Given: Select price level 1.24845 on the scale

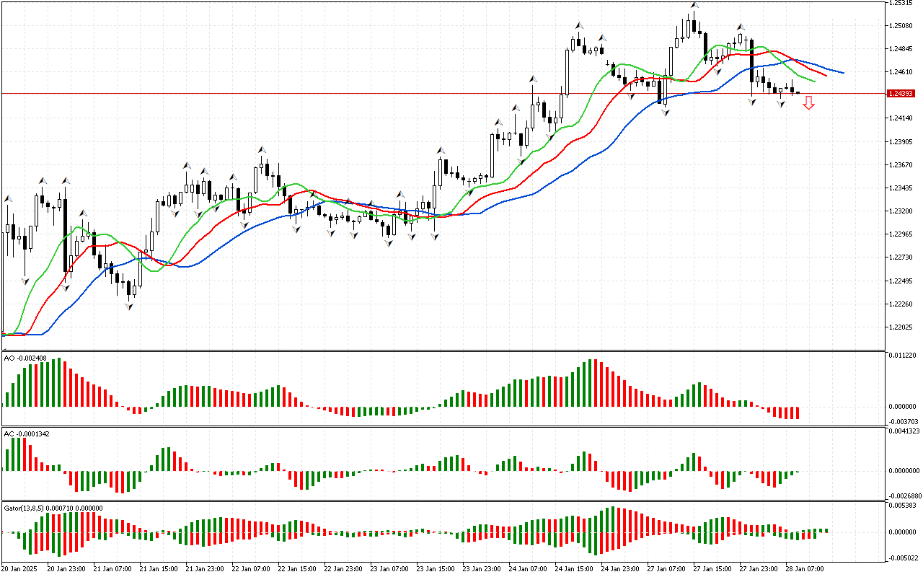Looking at the screenshot, I should coord(901,49).
